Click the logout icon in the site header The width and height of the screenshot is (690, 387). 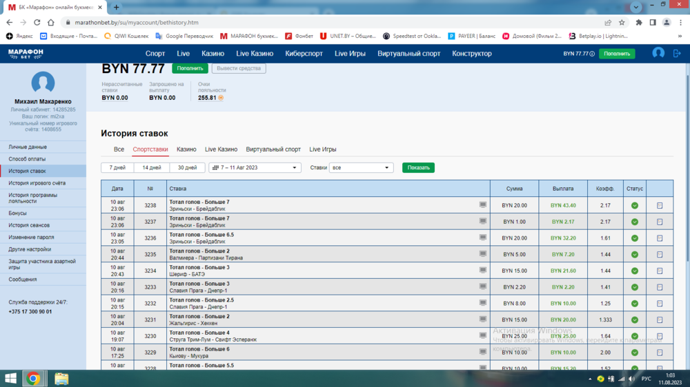coord(677,53)
